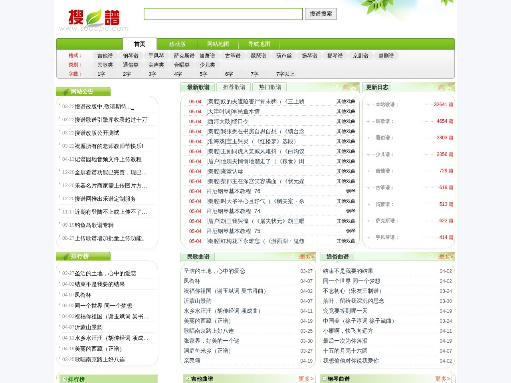Screen dimensions: 511x383
Task: Open folk song 凤衔杯 in 民歌曲谱
Action: [192, 281]
